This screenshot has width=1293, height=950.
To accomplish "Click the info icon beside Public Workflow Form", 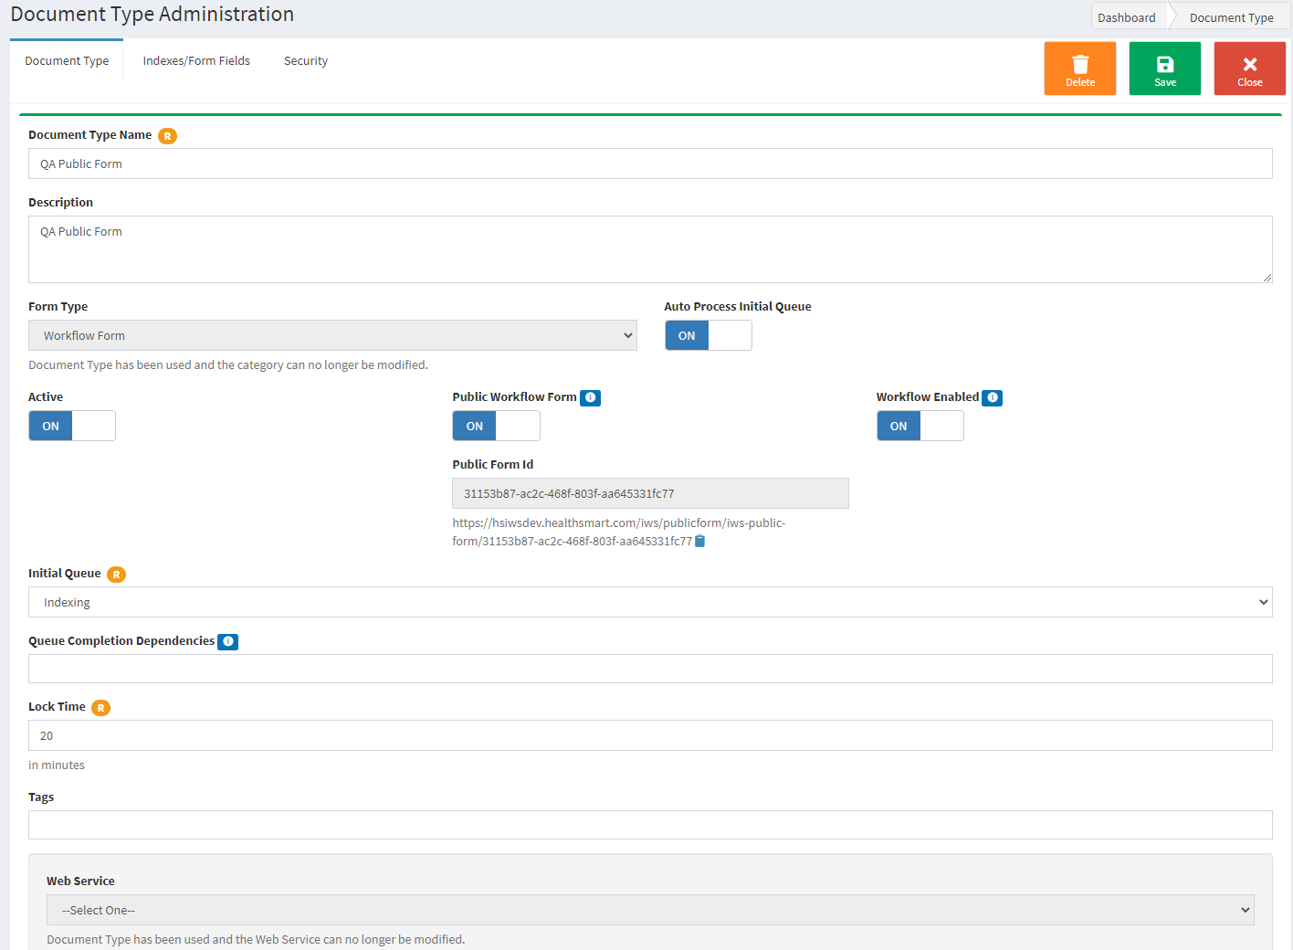I will click(x=590, y=397).
